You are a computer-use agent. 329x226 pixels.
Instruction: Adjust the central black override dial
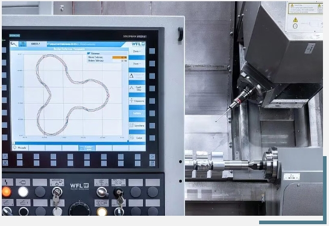point(80,209)
